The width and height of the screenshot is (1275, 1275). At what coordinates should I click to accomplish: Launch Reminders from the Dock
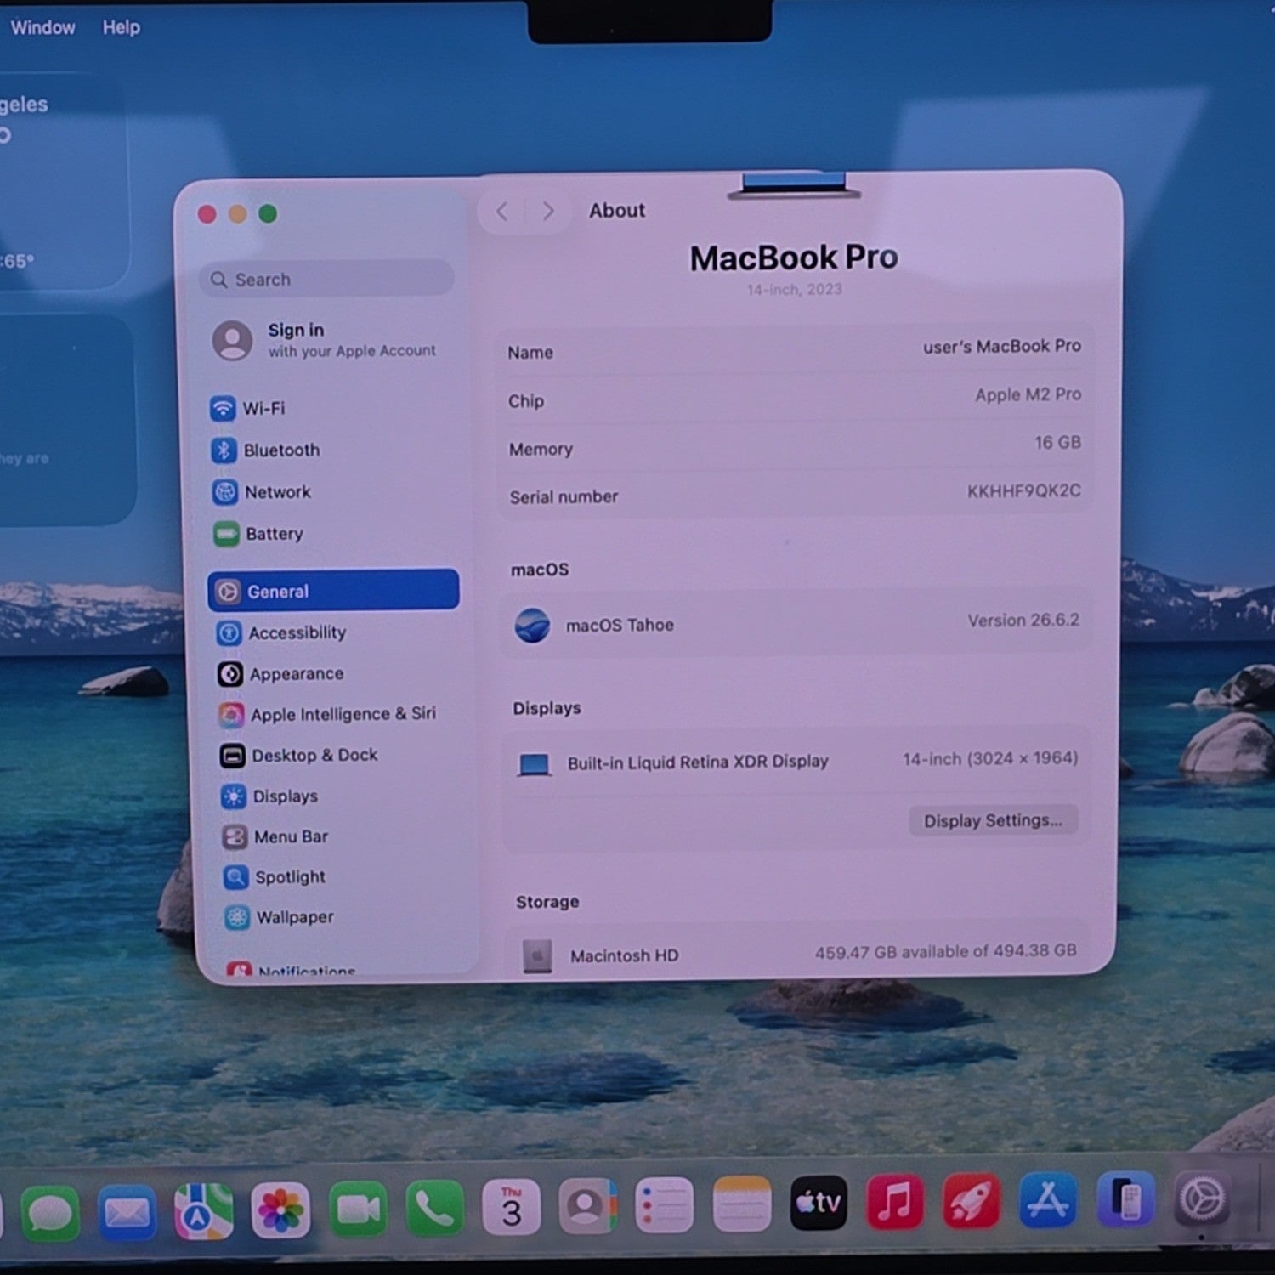pyautogui.click(x=664, y=1205)
